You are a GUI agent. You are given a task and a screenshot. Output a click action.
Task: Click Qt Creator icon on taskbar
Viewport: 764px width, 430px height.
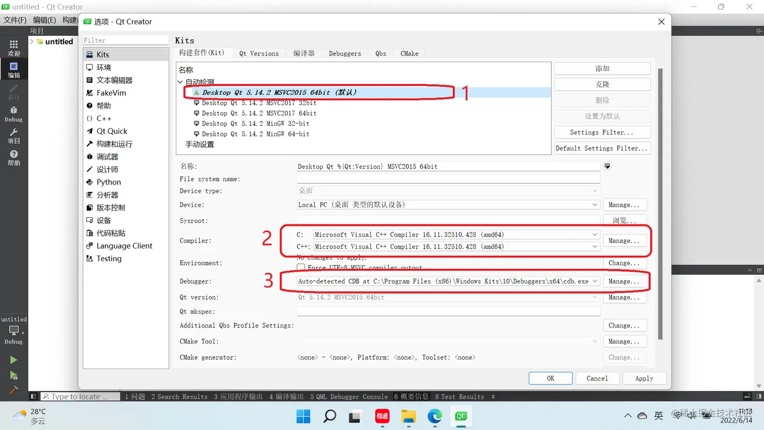461,416
